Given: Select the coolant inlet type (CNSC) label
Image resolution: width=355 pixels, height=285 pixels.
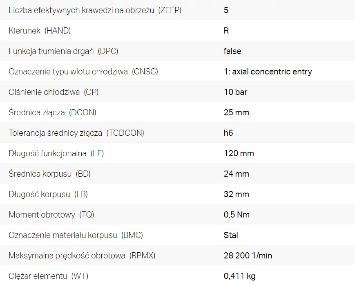Looking at the screenshot, I should pos(83,72).
